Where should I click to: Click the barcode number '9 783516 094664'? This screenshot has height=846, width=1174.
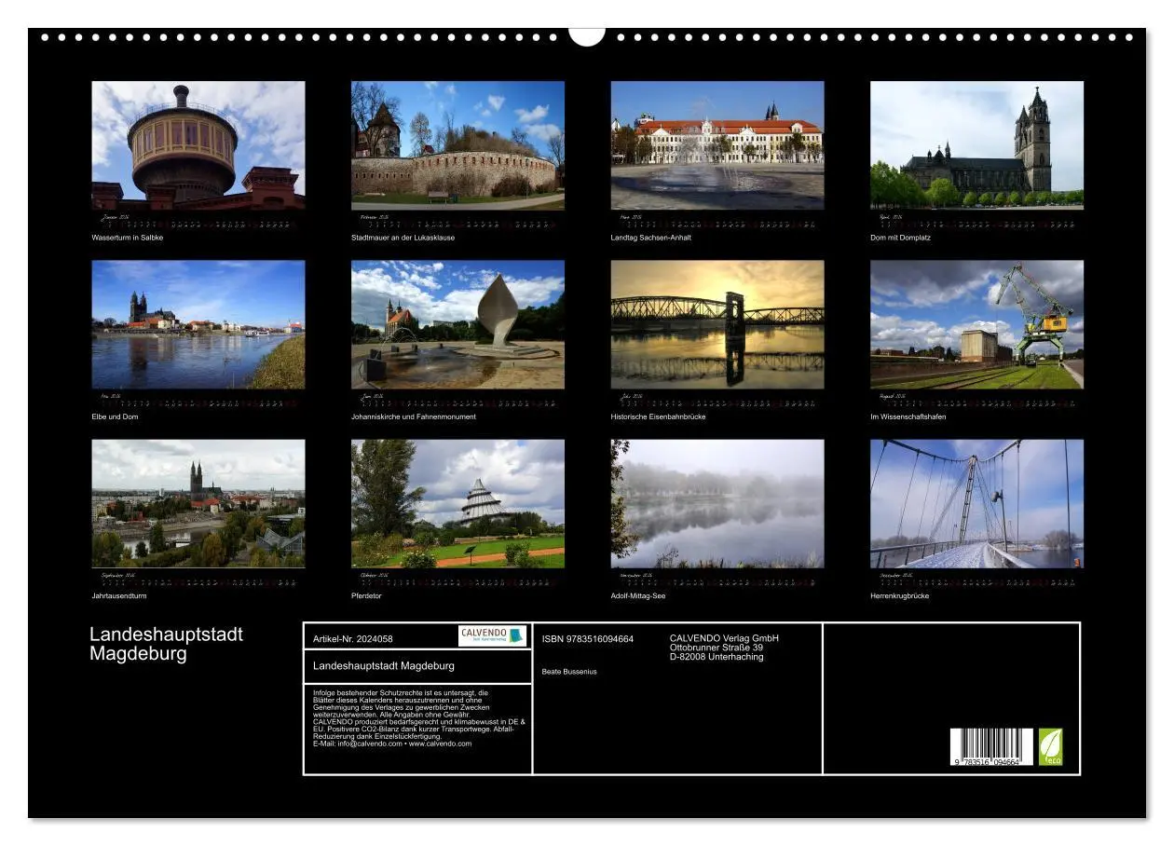click(x=988, y=762)
